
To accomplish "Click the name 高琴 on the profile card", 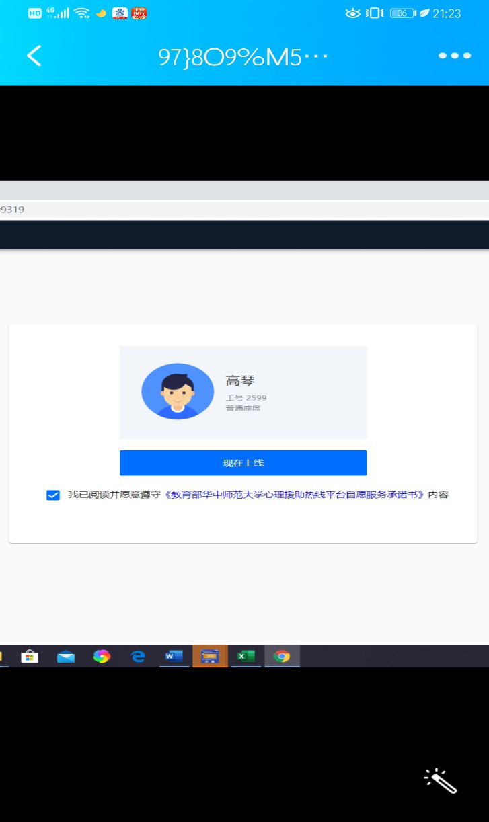I will 240,381.
